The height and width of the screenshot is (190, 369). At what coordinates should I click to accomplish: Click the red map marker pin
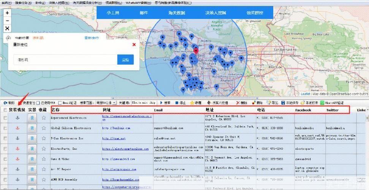point(196,51)
